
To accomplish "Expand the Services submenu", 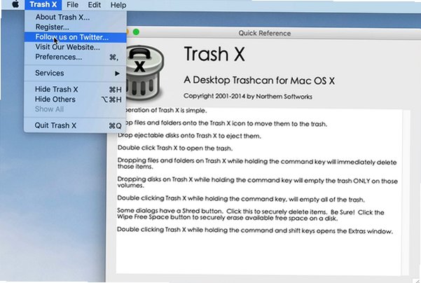I will pyautogui.click(x=75, y=73).
